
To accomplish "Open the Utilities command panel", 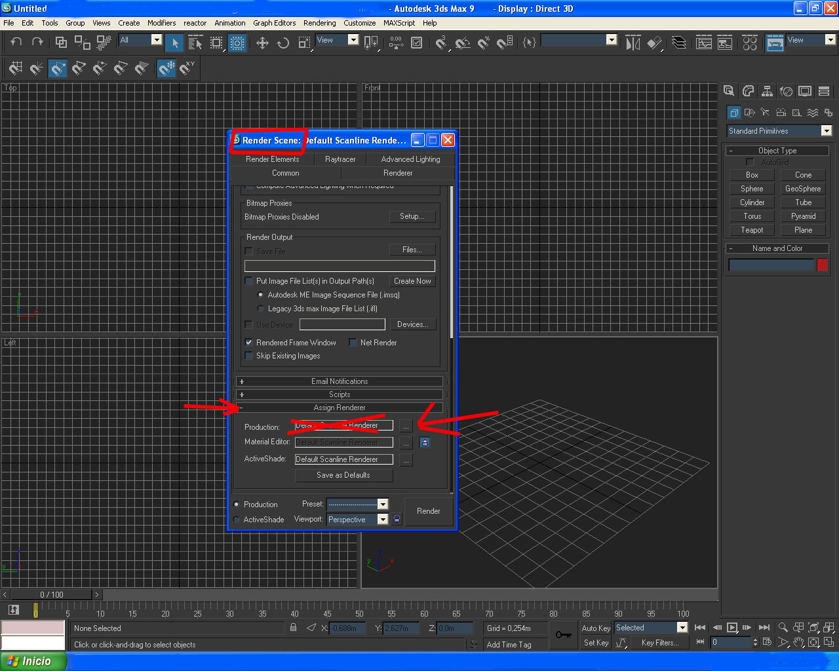I will pyautogui.click(x=824, y=91).
